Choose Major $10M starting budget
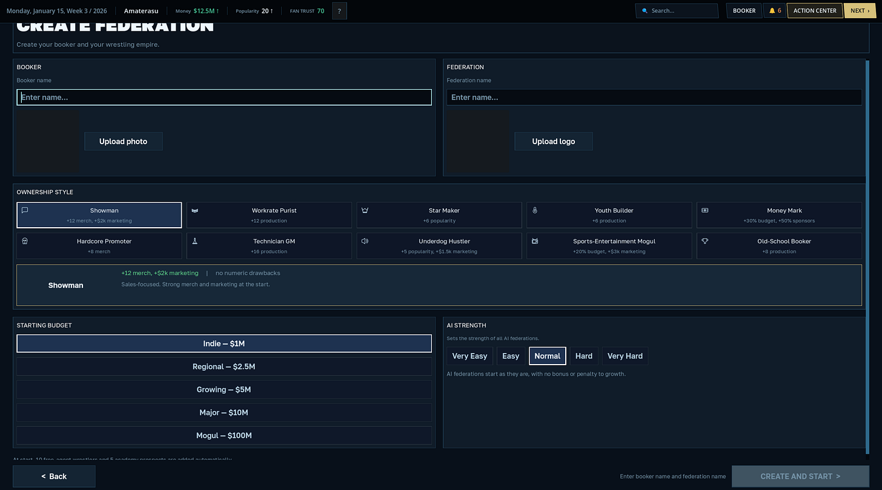 coord(224,412)
